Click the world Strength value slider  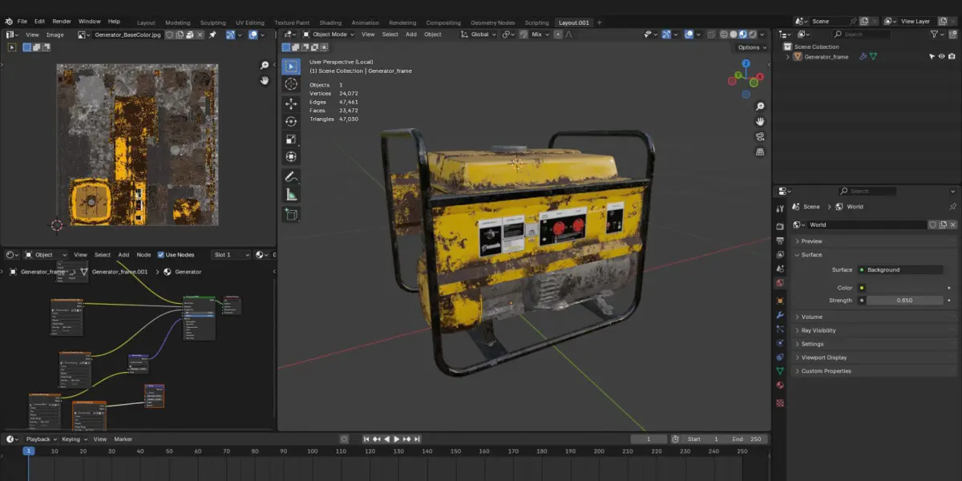904,301
